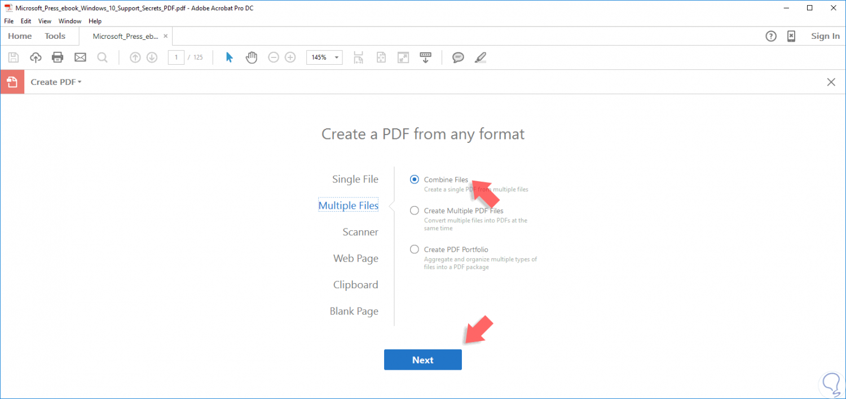The height and width of the screenshot is (399, 846).
Task: Click the Find text magnifier icon
Action: [x=102, y=57]
